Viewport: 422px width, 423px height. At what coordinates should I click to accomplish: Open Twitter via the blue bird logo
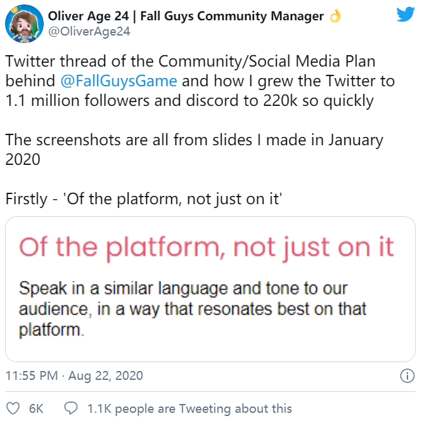406,15
